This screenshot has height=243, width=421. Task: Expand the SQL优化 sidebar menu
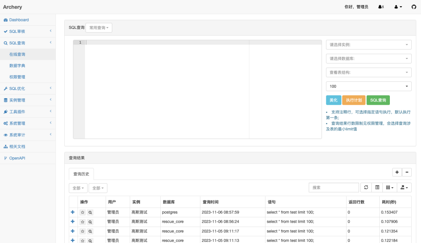point(28,88)
